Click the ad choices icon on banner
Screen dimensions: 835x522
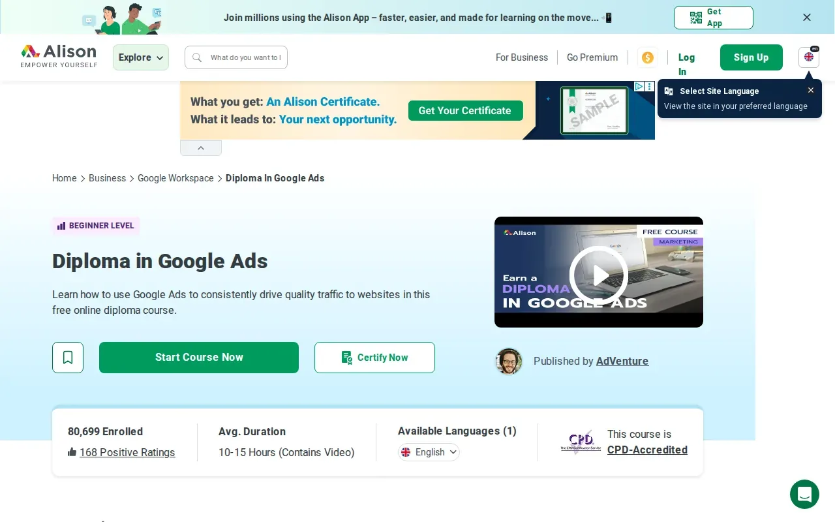(x=639, y=86)
